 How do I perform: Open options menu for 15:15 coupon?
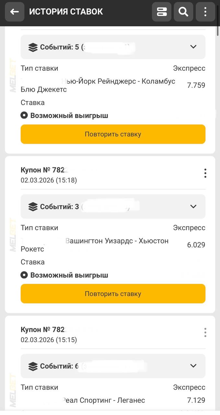(205, 333)
